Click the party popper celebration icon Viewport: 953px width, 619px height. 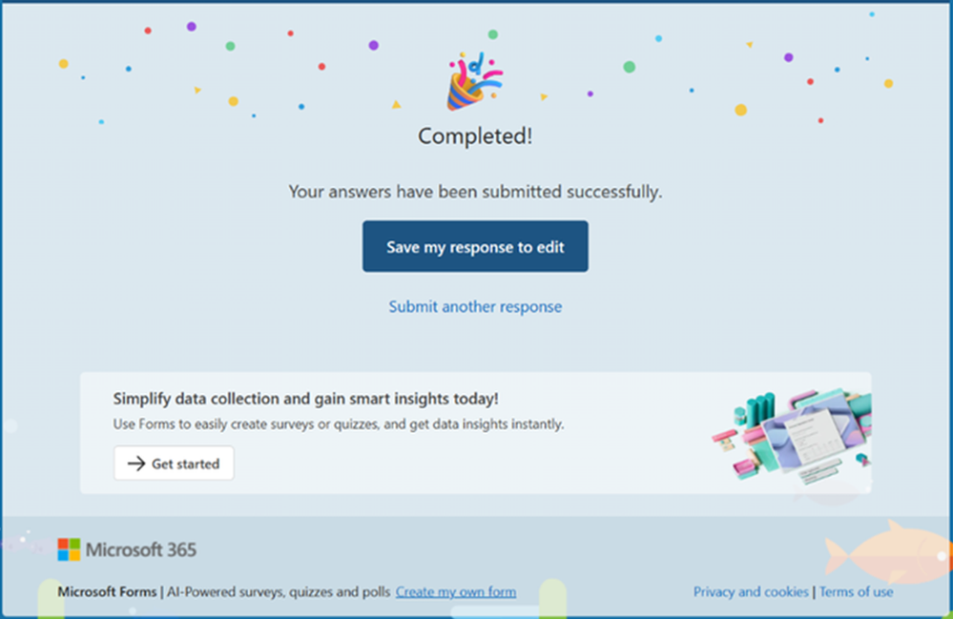pyautogui.click(x=475, y=82)
